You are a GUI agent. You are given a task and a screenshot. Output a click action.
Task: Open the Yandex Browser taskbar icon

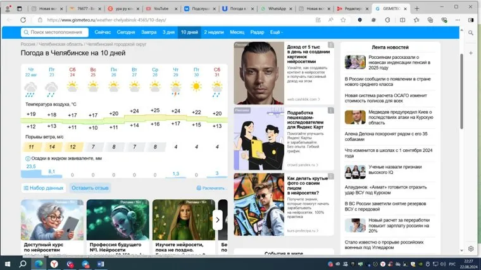coord(54,263)
